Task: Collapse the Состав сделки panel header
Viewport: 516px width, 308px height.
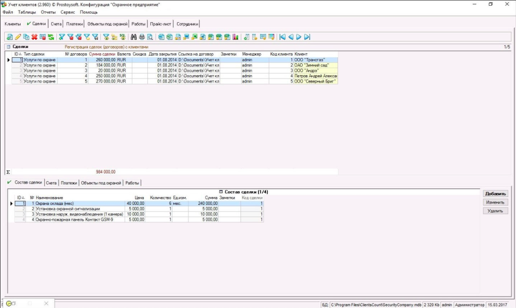Action: pos(221,192)
